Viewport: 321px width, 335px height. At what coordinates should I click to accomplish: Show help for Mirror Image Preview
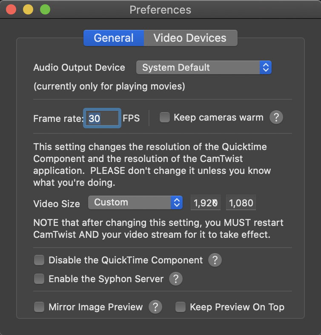155,307
